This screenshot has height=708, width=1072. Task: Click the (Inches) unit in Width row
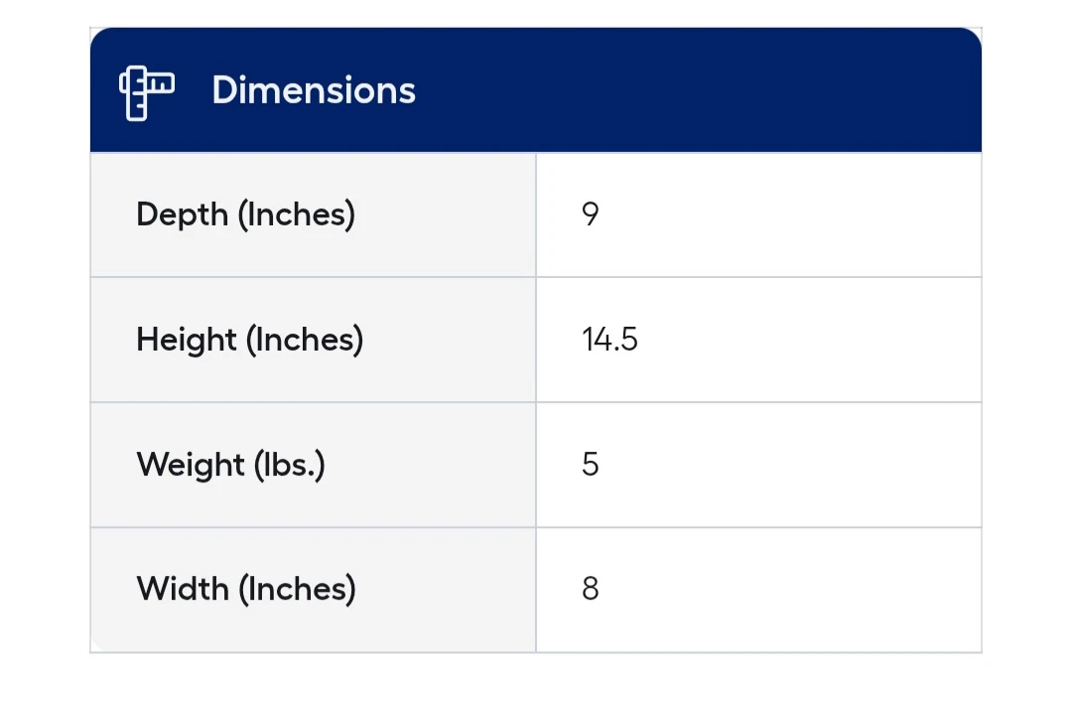click(x=296, y=589)
